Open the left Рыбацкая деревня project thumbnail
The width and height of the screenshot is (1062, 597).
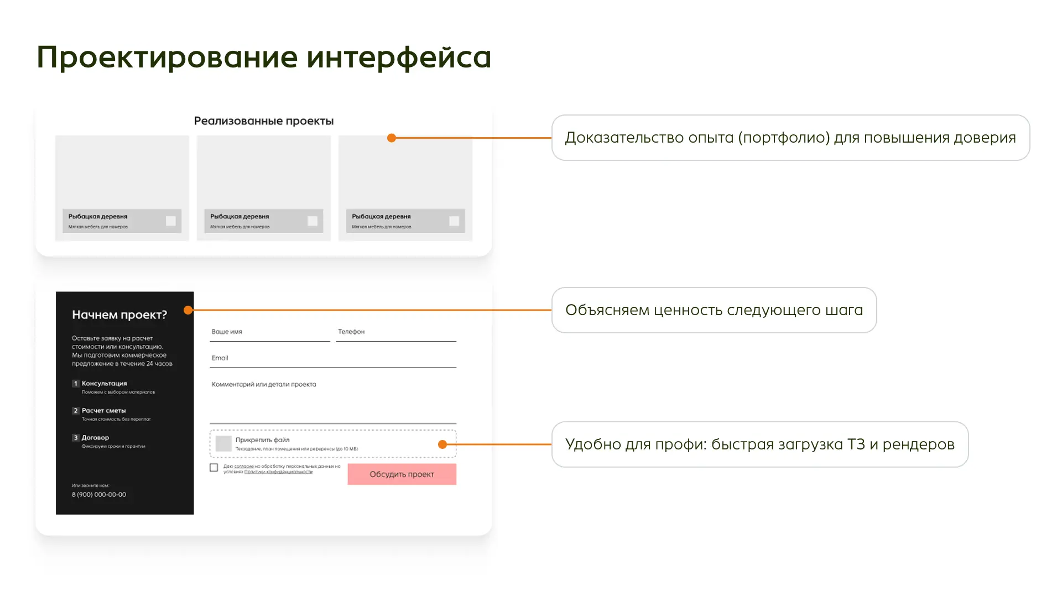[x=122, y=188]
